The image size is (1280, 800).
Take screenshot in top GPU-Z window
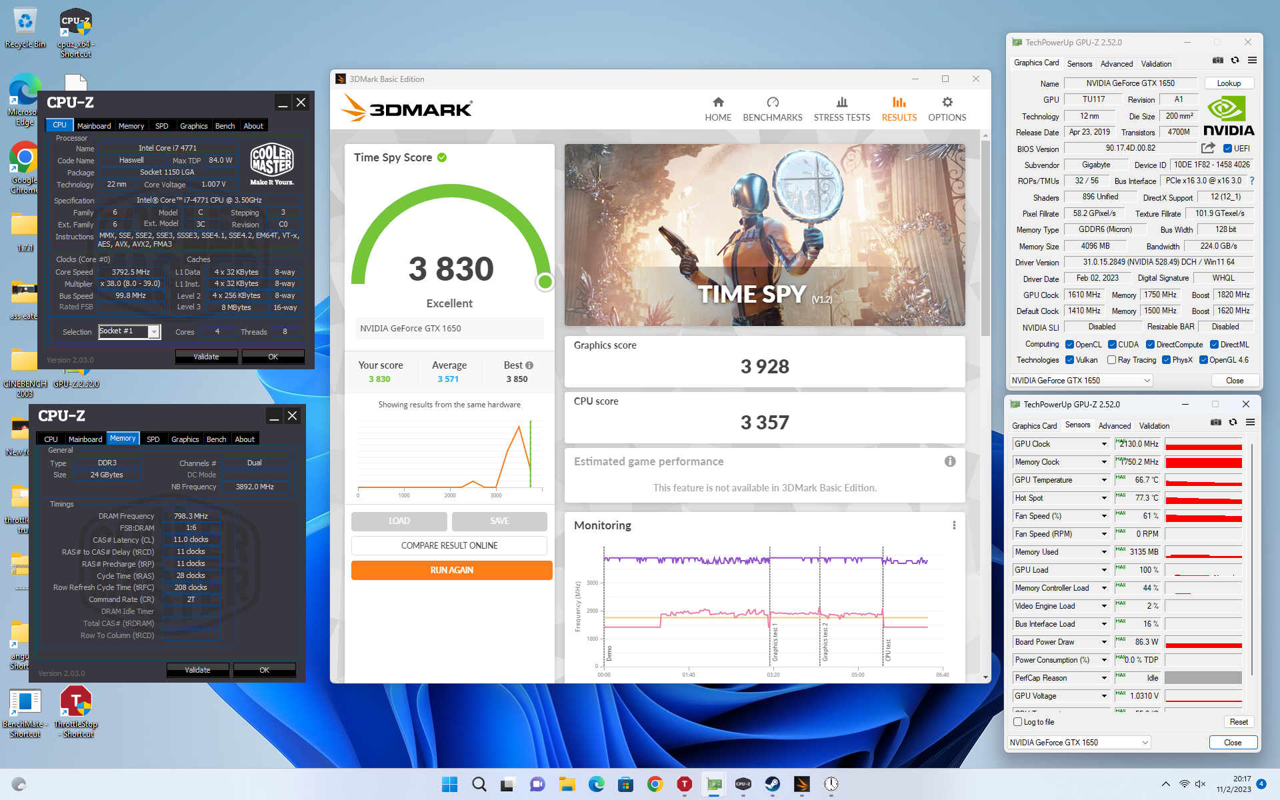pos(1218,60)
